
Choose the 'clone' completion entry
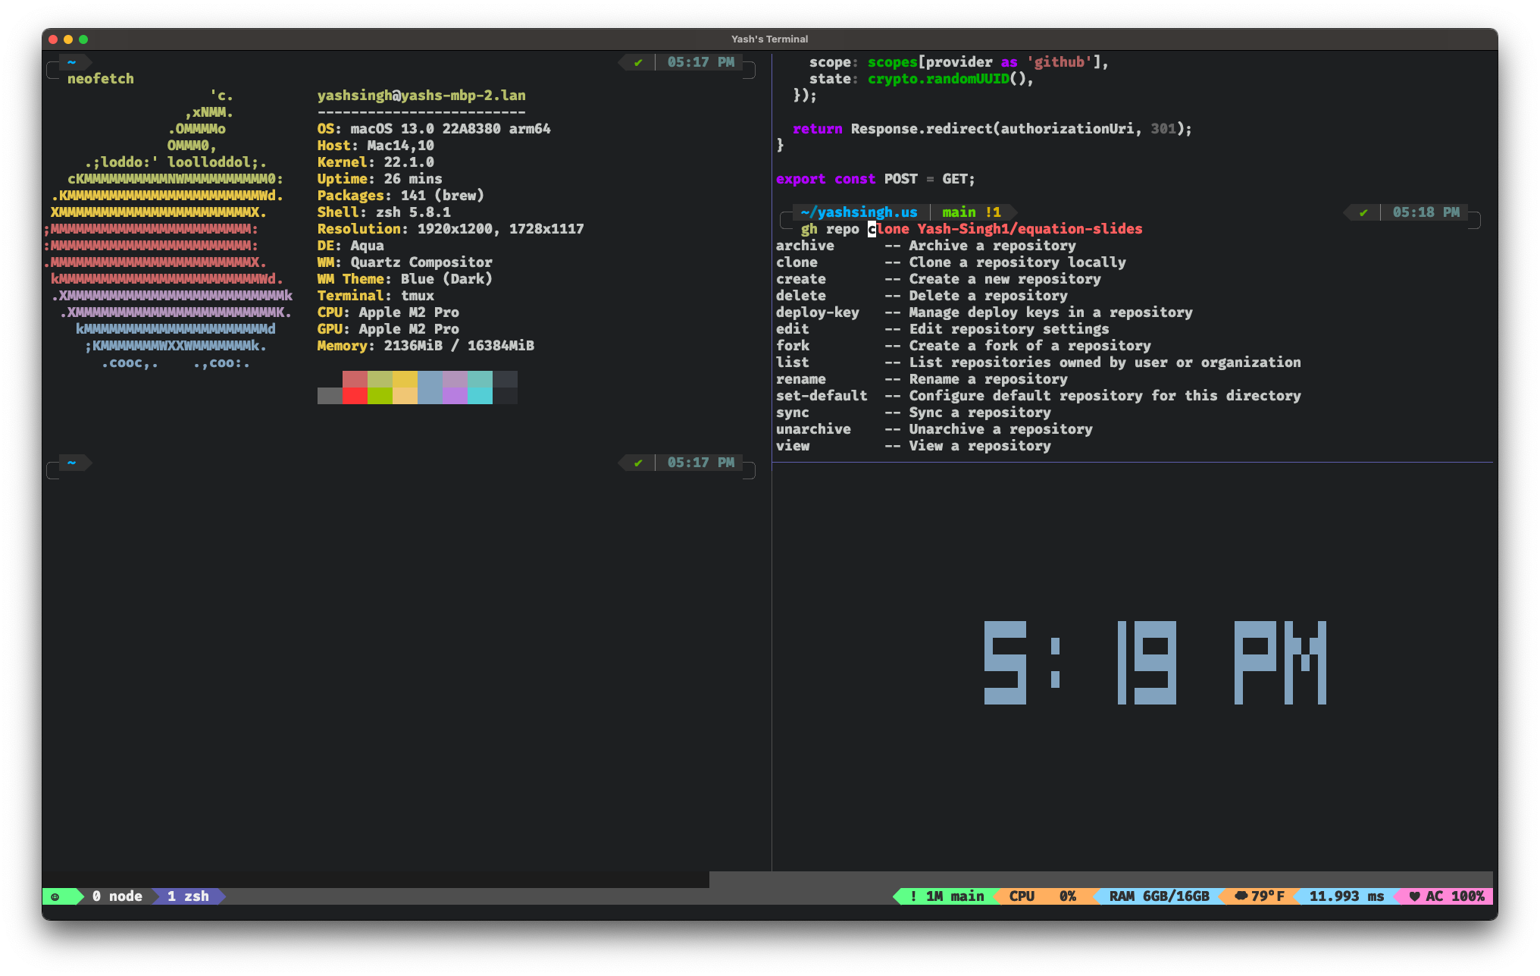(950, 262)
